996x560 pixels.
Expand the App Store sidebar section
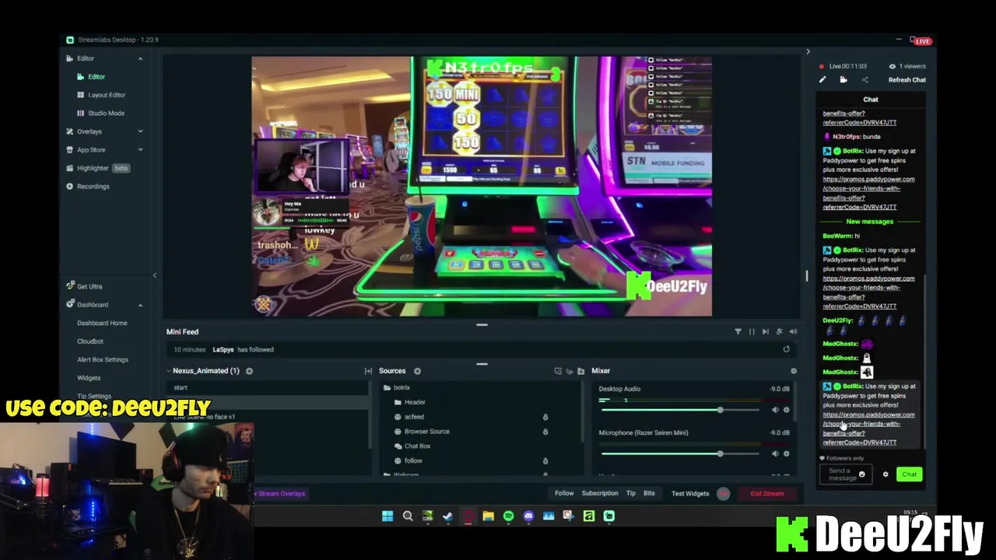pyautogui.click(x=140, y=149)
